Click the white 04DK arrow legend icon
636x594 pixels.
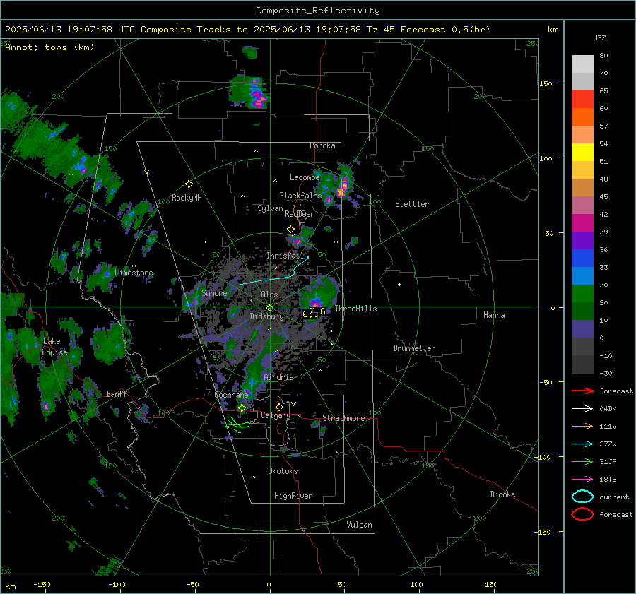[582, 409]
